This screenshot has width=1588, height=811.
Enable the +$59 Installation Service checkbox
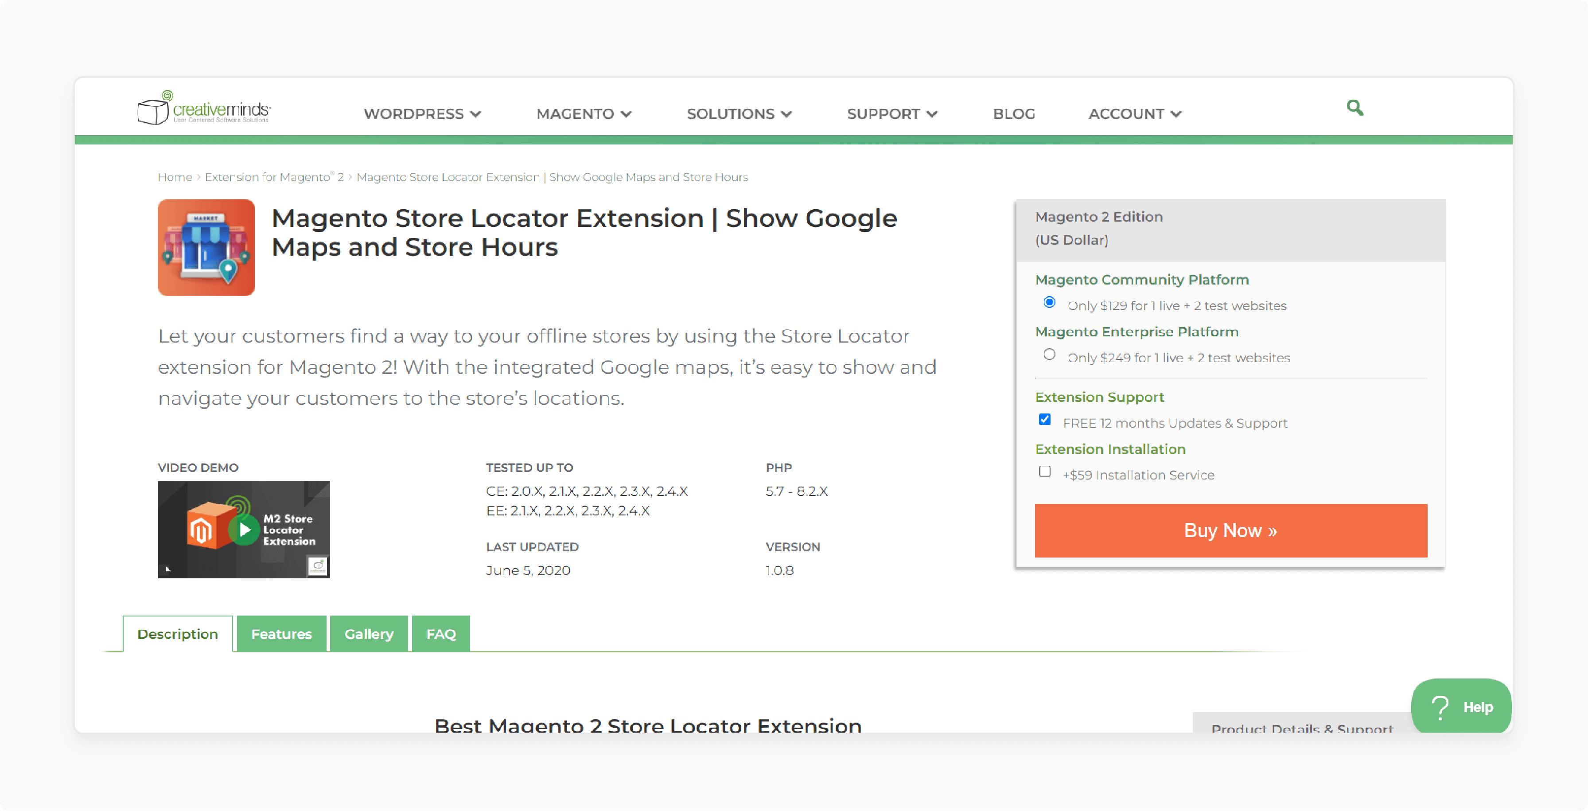tap(1044, 472)
